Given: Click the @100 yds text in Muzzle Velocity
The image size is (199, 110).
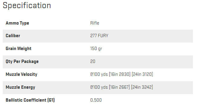Looking at the screenshot, I should tap(99, 74).
